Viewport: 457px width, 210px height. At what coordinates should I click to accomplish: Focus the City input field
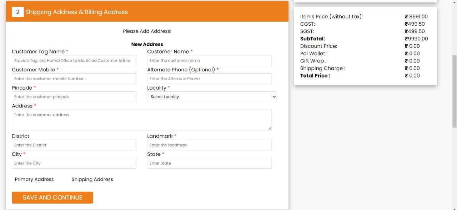point(74,163)
